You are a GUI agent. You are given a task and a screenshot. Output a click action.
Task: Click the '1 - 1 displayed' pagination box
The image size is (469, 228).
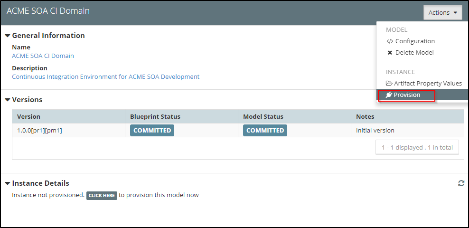(x=417, y=148)
